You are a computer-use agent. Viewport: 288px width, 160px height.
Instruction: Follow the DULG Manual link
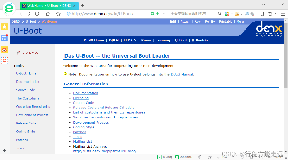point(182,74)
